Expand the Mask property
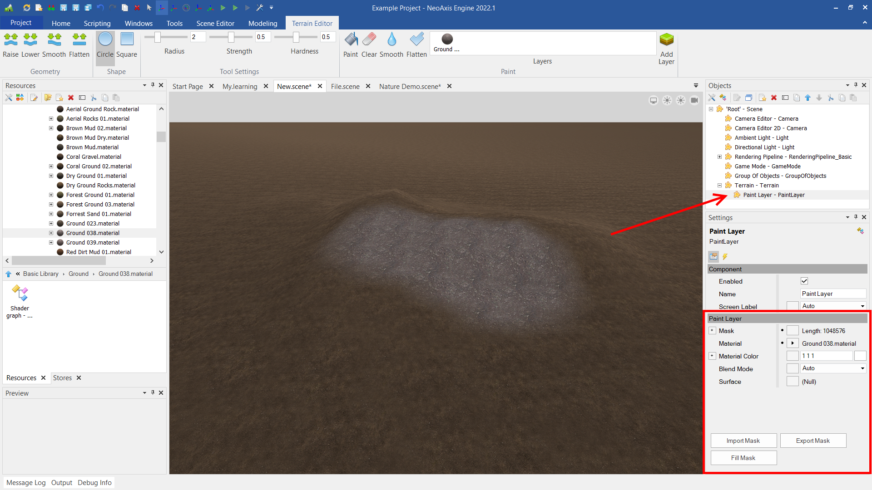 [x=712, y=331]
